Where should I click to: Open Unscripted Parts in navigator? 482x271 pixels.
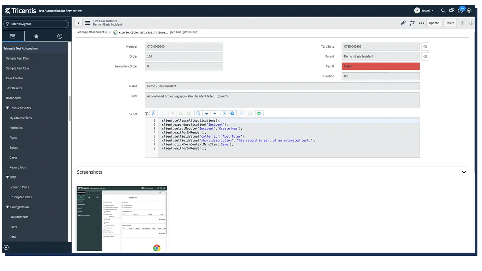click(x=20, y=197)
